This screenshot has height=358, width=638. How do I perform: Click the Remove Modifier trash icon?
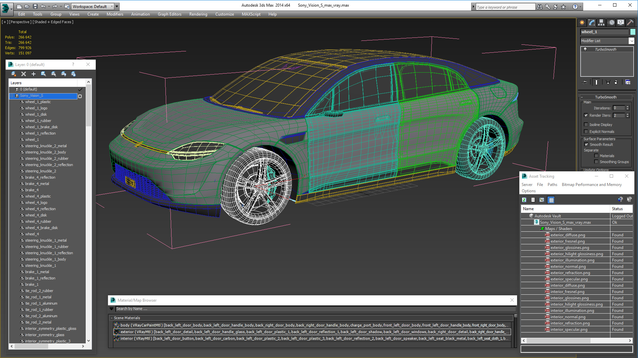point(616,82)
